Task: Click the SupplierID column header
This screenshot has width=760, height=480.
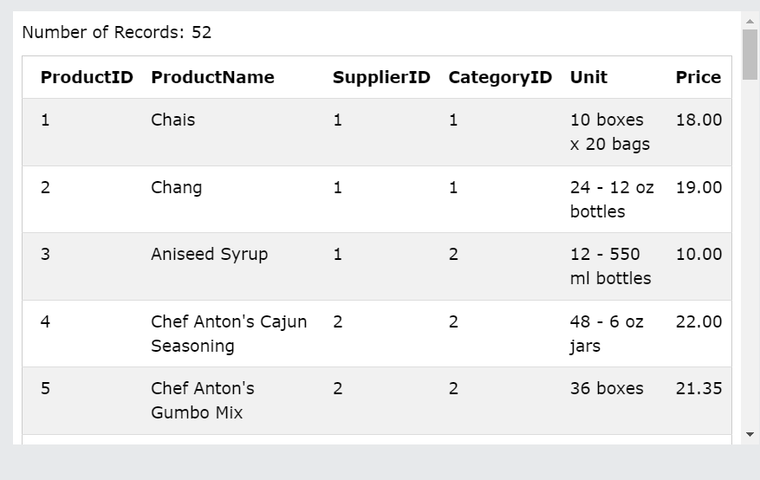Action: point(381,77)
